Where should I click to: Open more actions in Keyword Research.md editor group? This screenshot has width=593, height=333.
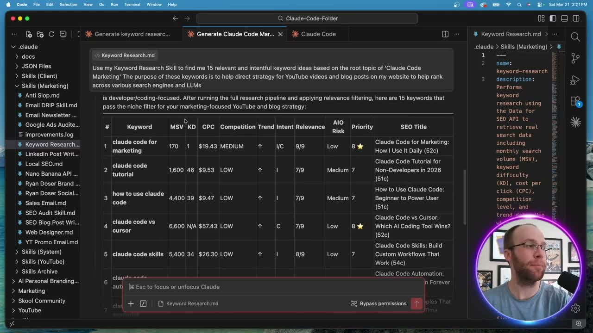[x=555, y=34]
